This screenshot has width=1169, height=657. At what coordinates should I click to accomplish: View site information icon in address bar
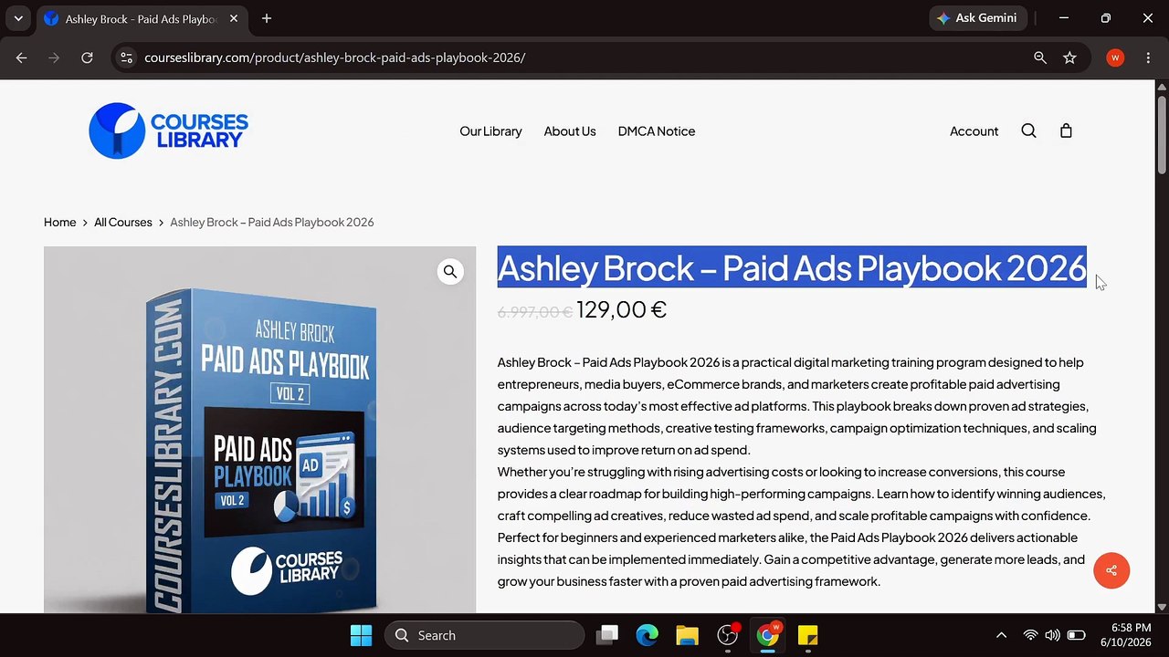point(127,57)
